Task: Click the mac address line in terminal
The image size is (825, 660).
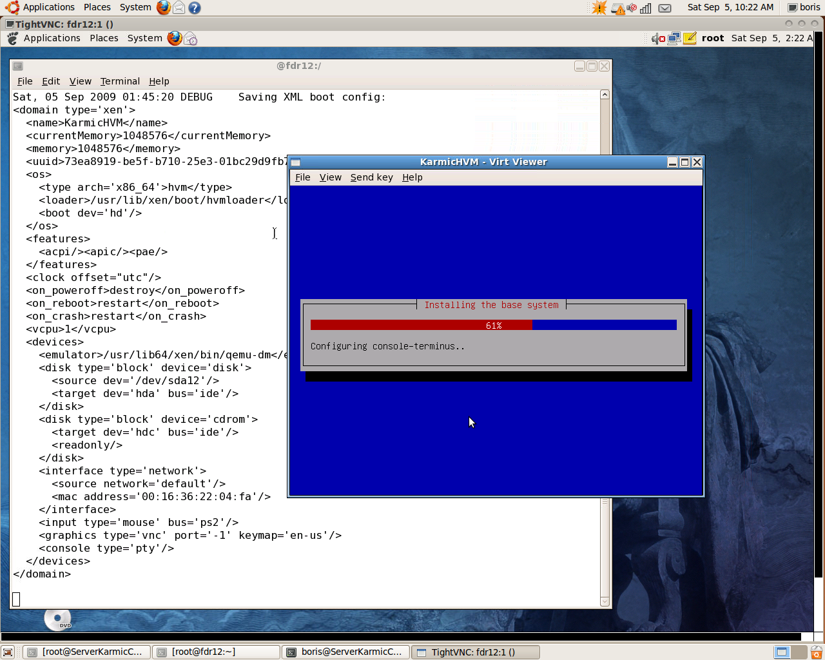Action: click(161, 497)
